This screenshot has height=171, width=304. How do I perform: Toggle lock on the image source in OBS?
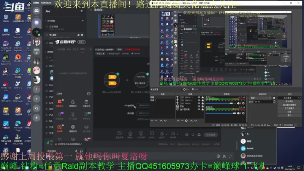[203, 106]
